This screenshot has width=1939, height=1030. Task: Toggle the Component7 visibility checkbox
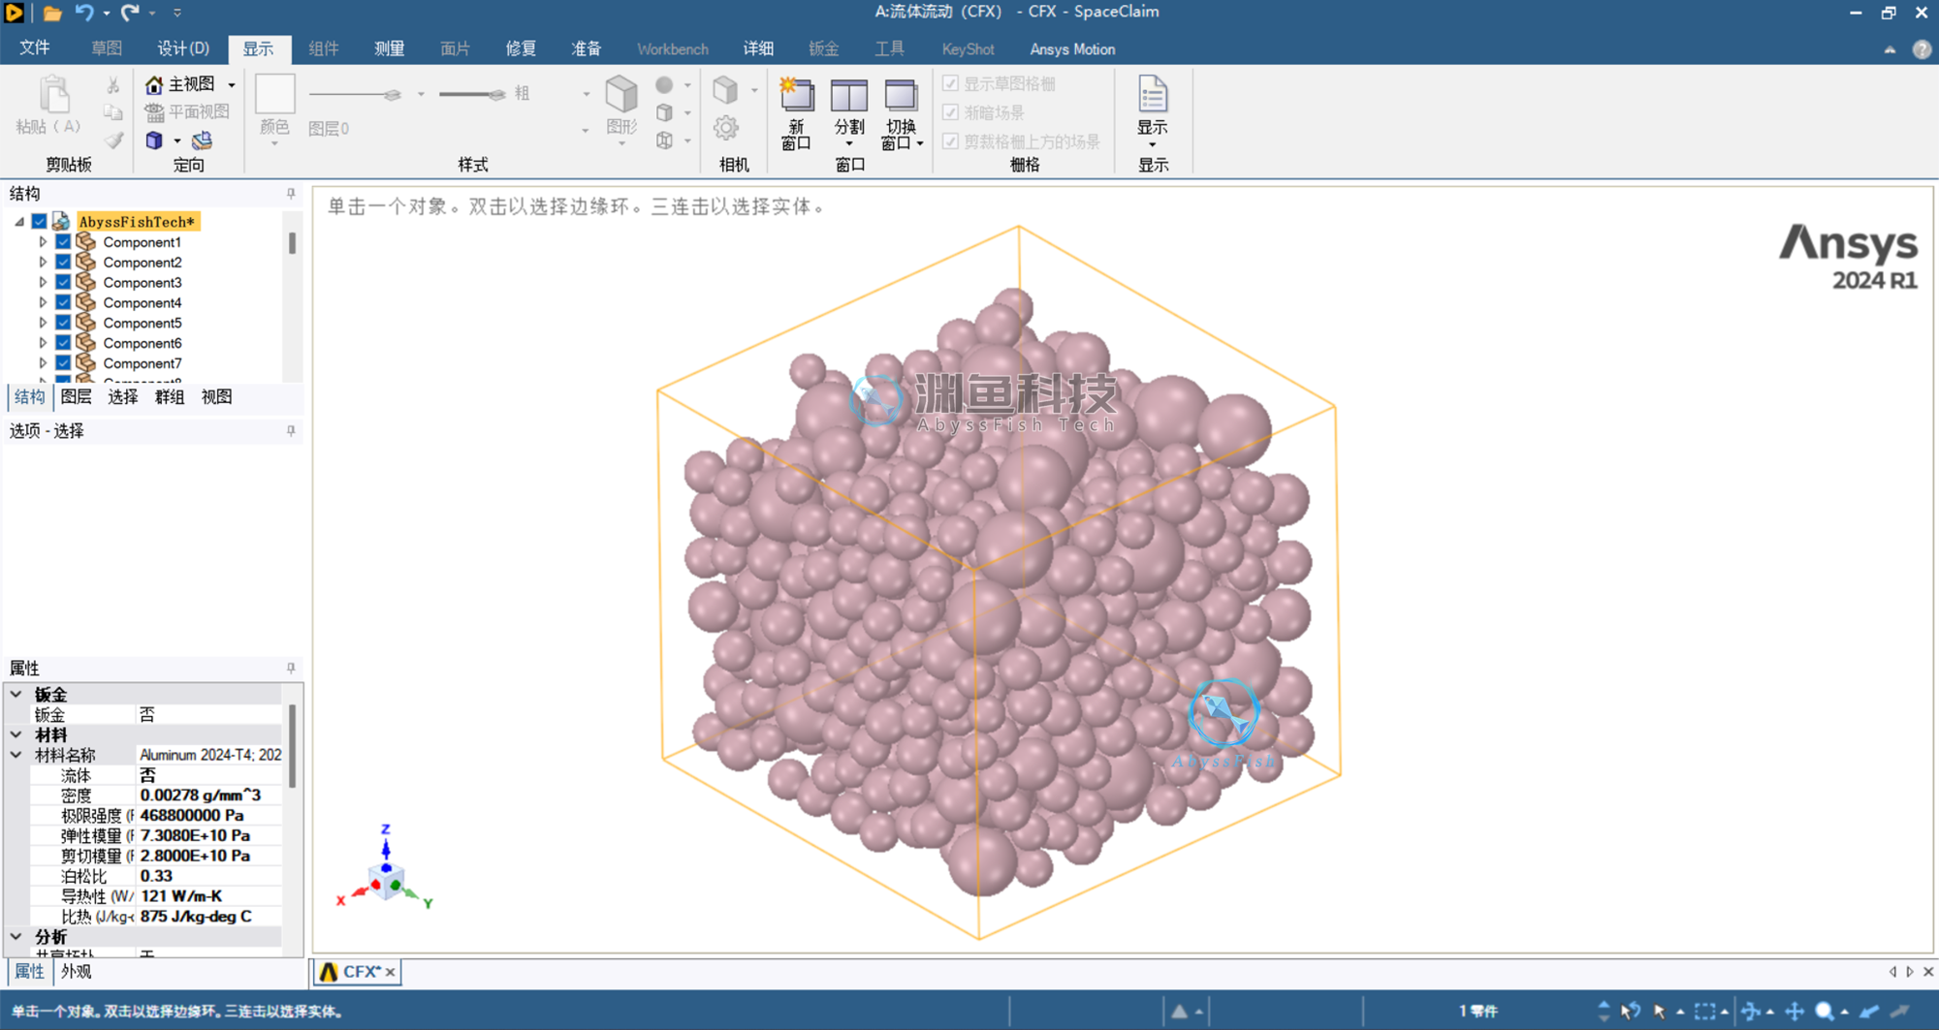pyautogui.click(x=63, y=363)
